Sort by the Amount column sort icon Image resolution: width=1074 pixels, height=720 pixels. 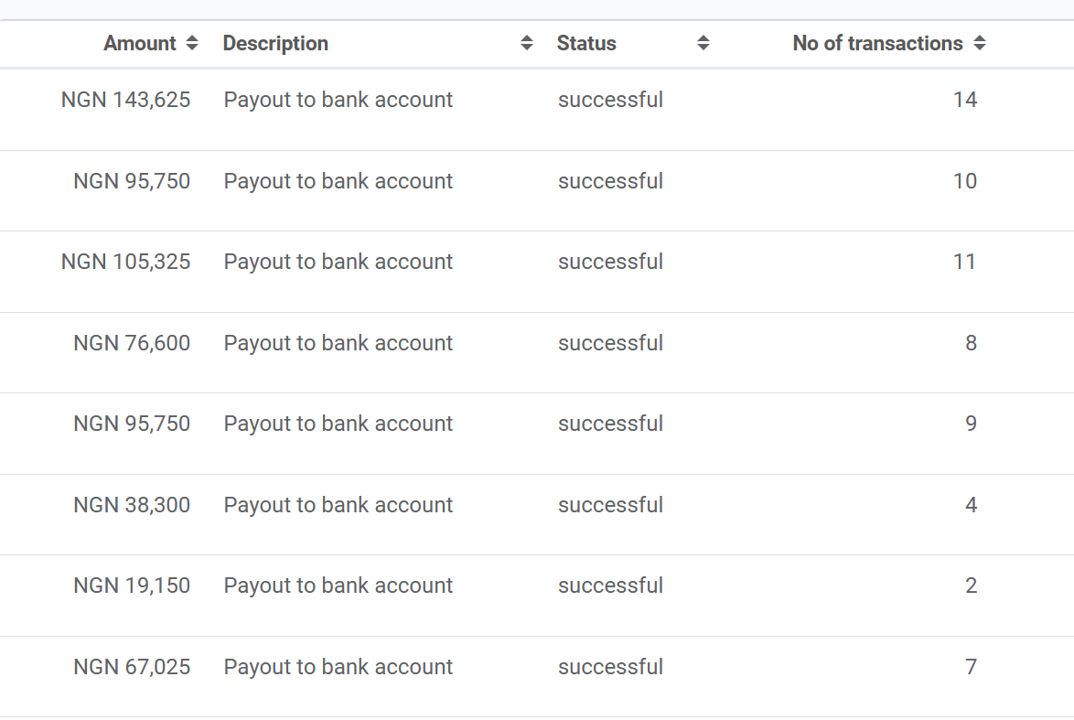point(192,43)
